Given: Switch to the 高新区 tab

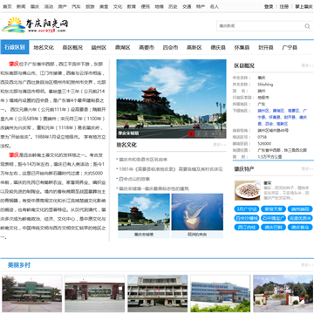Looking at the screenshot, I should 195,47.
